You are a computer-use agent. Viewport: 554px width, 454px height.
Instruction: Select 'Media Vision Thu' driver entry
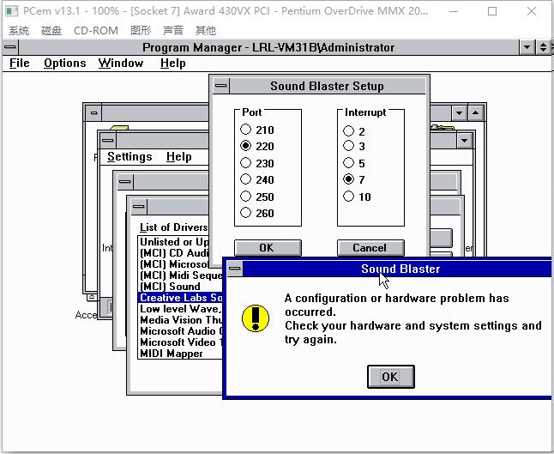click(x=181, y=320)
